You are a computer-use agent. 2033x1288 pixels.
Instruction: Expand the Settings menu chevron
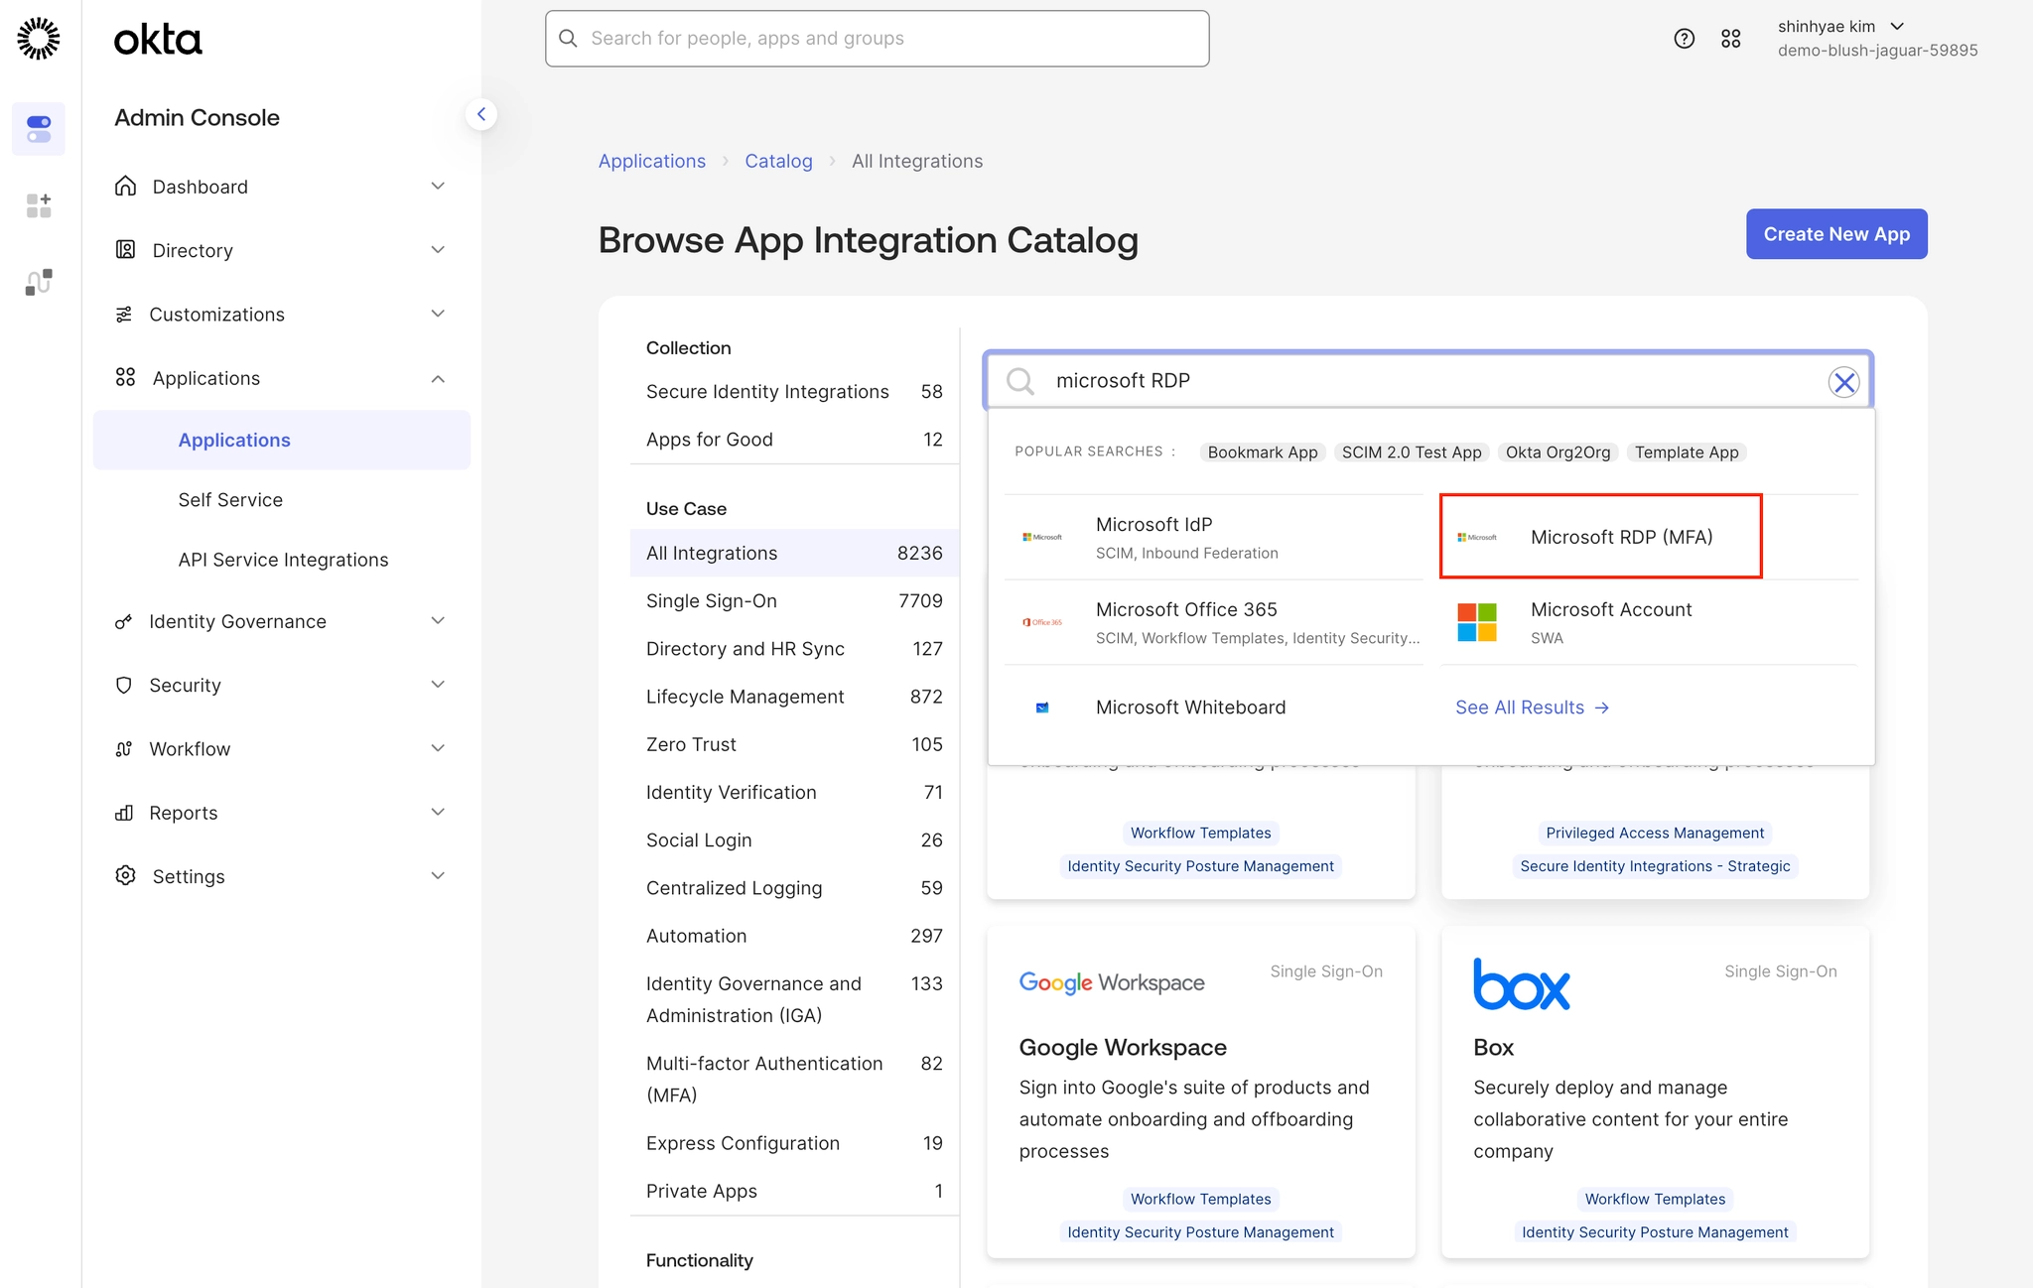pyautogui.click(x=438, y=875)
